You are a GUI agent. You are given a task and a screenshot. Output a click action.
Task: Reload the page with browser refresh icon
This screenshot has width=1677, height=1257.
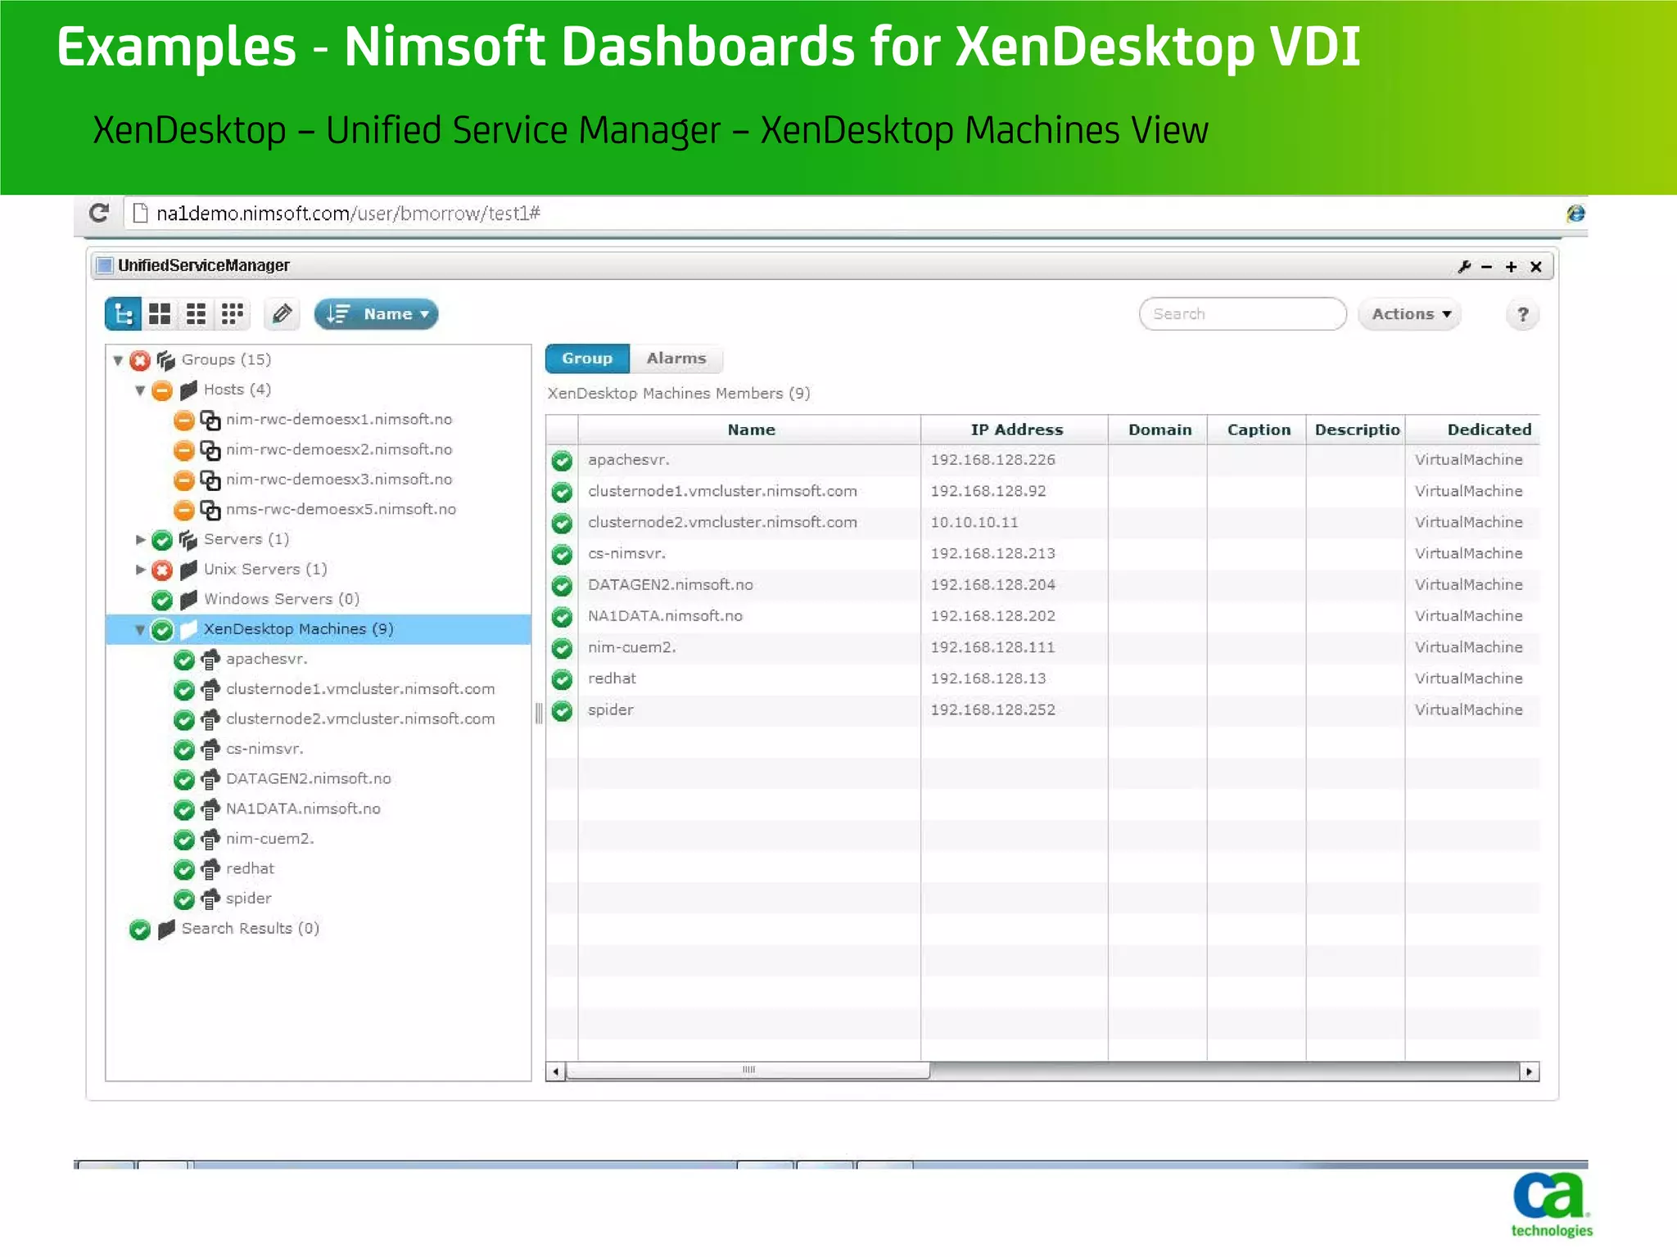[99, 214]
